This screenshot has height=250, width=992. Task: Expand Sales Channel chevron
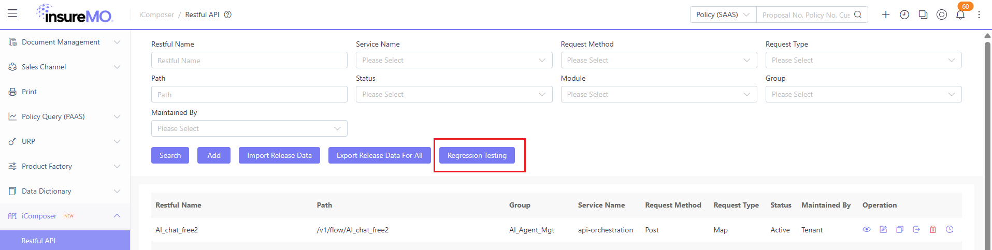117,67
